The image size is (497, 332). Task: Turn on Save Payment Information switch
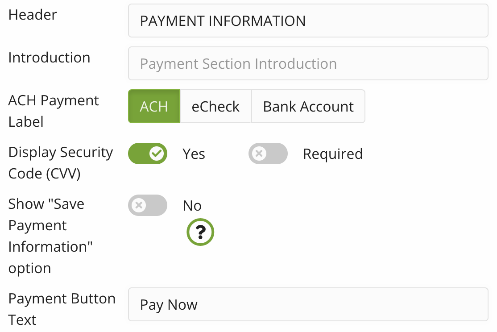[148, 205]
